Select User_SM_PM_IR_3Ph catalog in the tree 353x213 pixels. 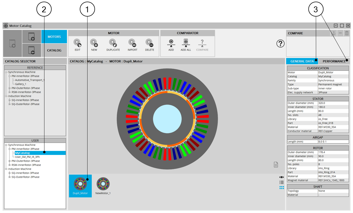(27, 157)
